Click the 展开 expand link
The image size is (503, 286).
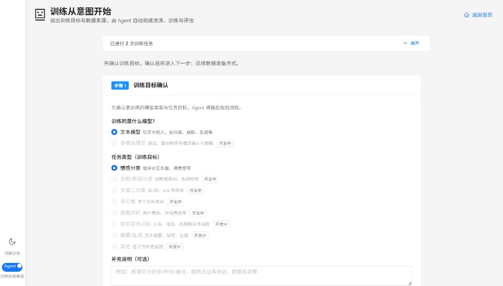415,43
